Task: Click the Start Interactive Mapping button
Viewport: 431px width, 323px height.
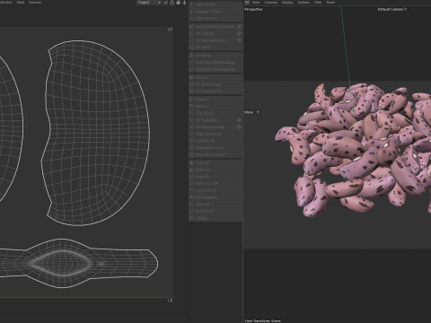Action: tap(215, 63)
